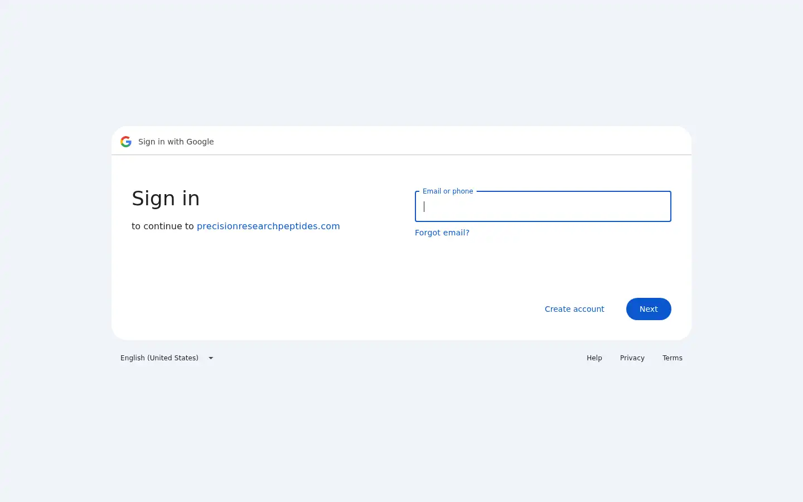803x502 pixels.
Task: Open the precisionresearchpeptides.com link
Action: point(268,226)
